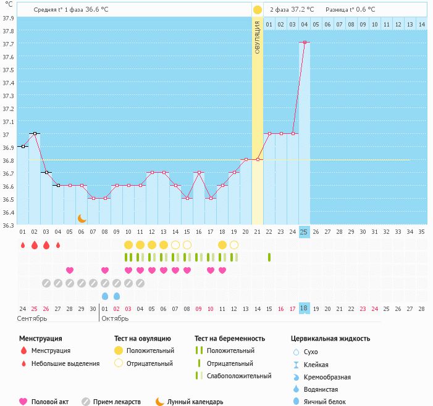Select the moon calendar icon on day 06
The width and height of the screenshot is (433, 406).
tap(82, 218)
